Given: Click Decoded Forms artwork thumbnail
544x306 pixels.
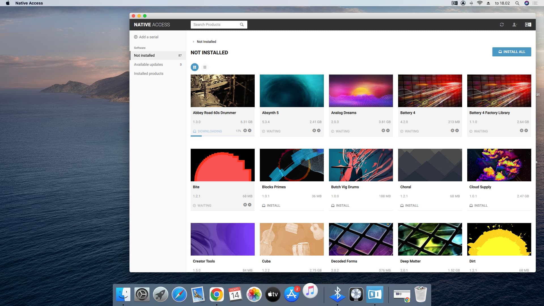Looking at the screenshot, I should point(361,239).
